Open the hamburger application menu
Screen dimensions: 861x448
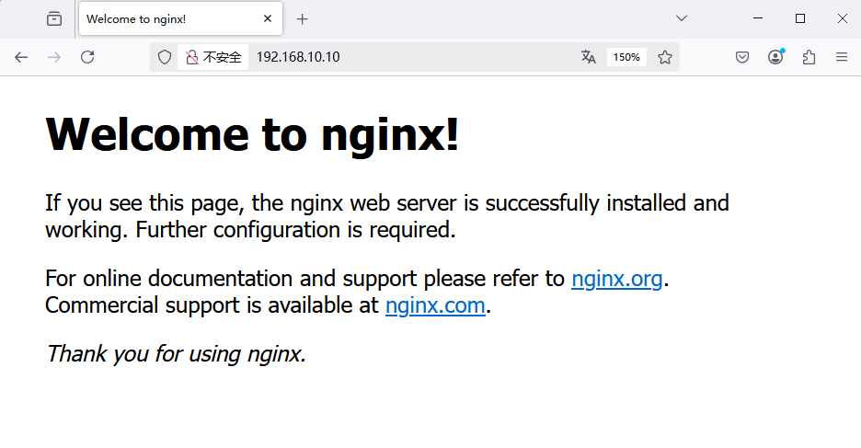point(841,57)
